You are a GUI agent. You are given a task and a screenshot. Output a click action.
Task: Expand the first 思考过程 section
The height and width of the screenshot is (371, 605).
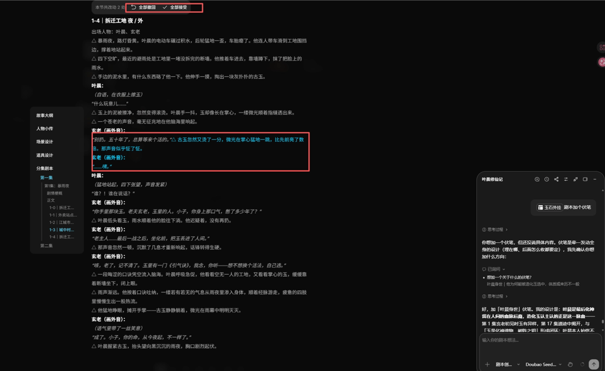tap(494, 229)
